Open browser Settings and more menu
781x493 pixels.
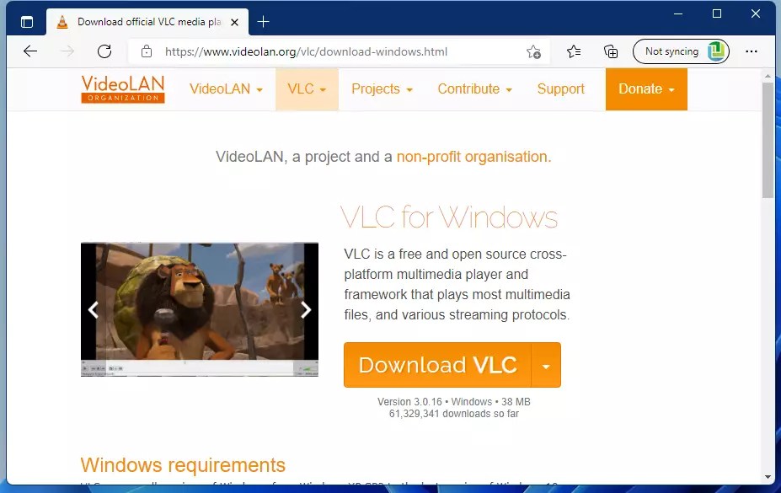tap(752, 51)
